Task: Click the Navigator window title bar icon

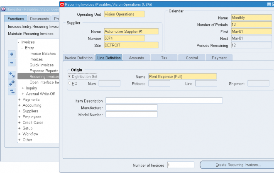Action: pos(3,9)
